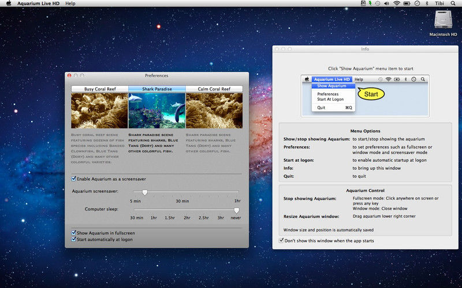462x288 pixels.
Task: Click the 'Stop showing Aquarium:' label
Action: click(x=310, y=198)
